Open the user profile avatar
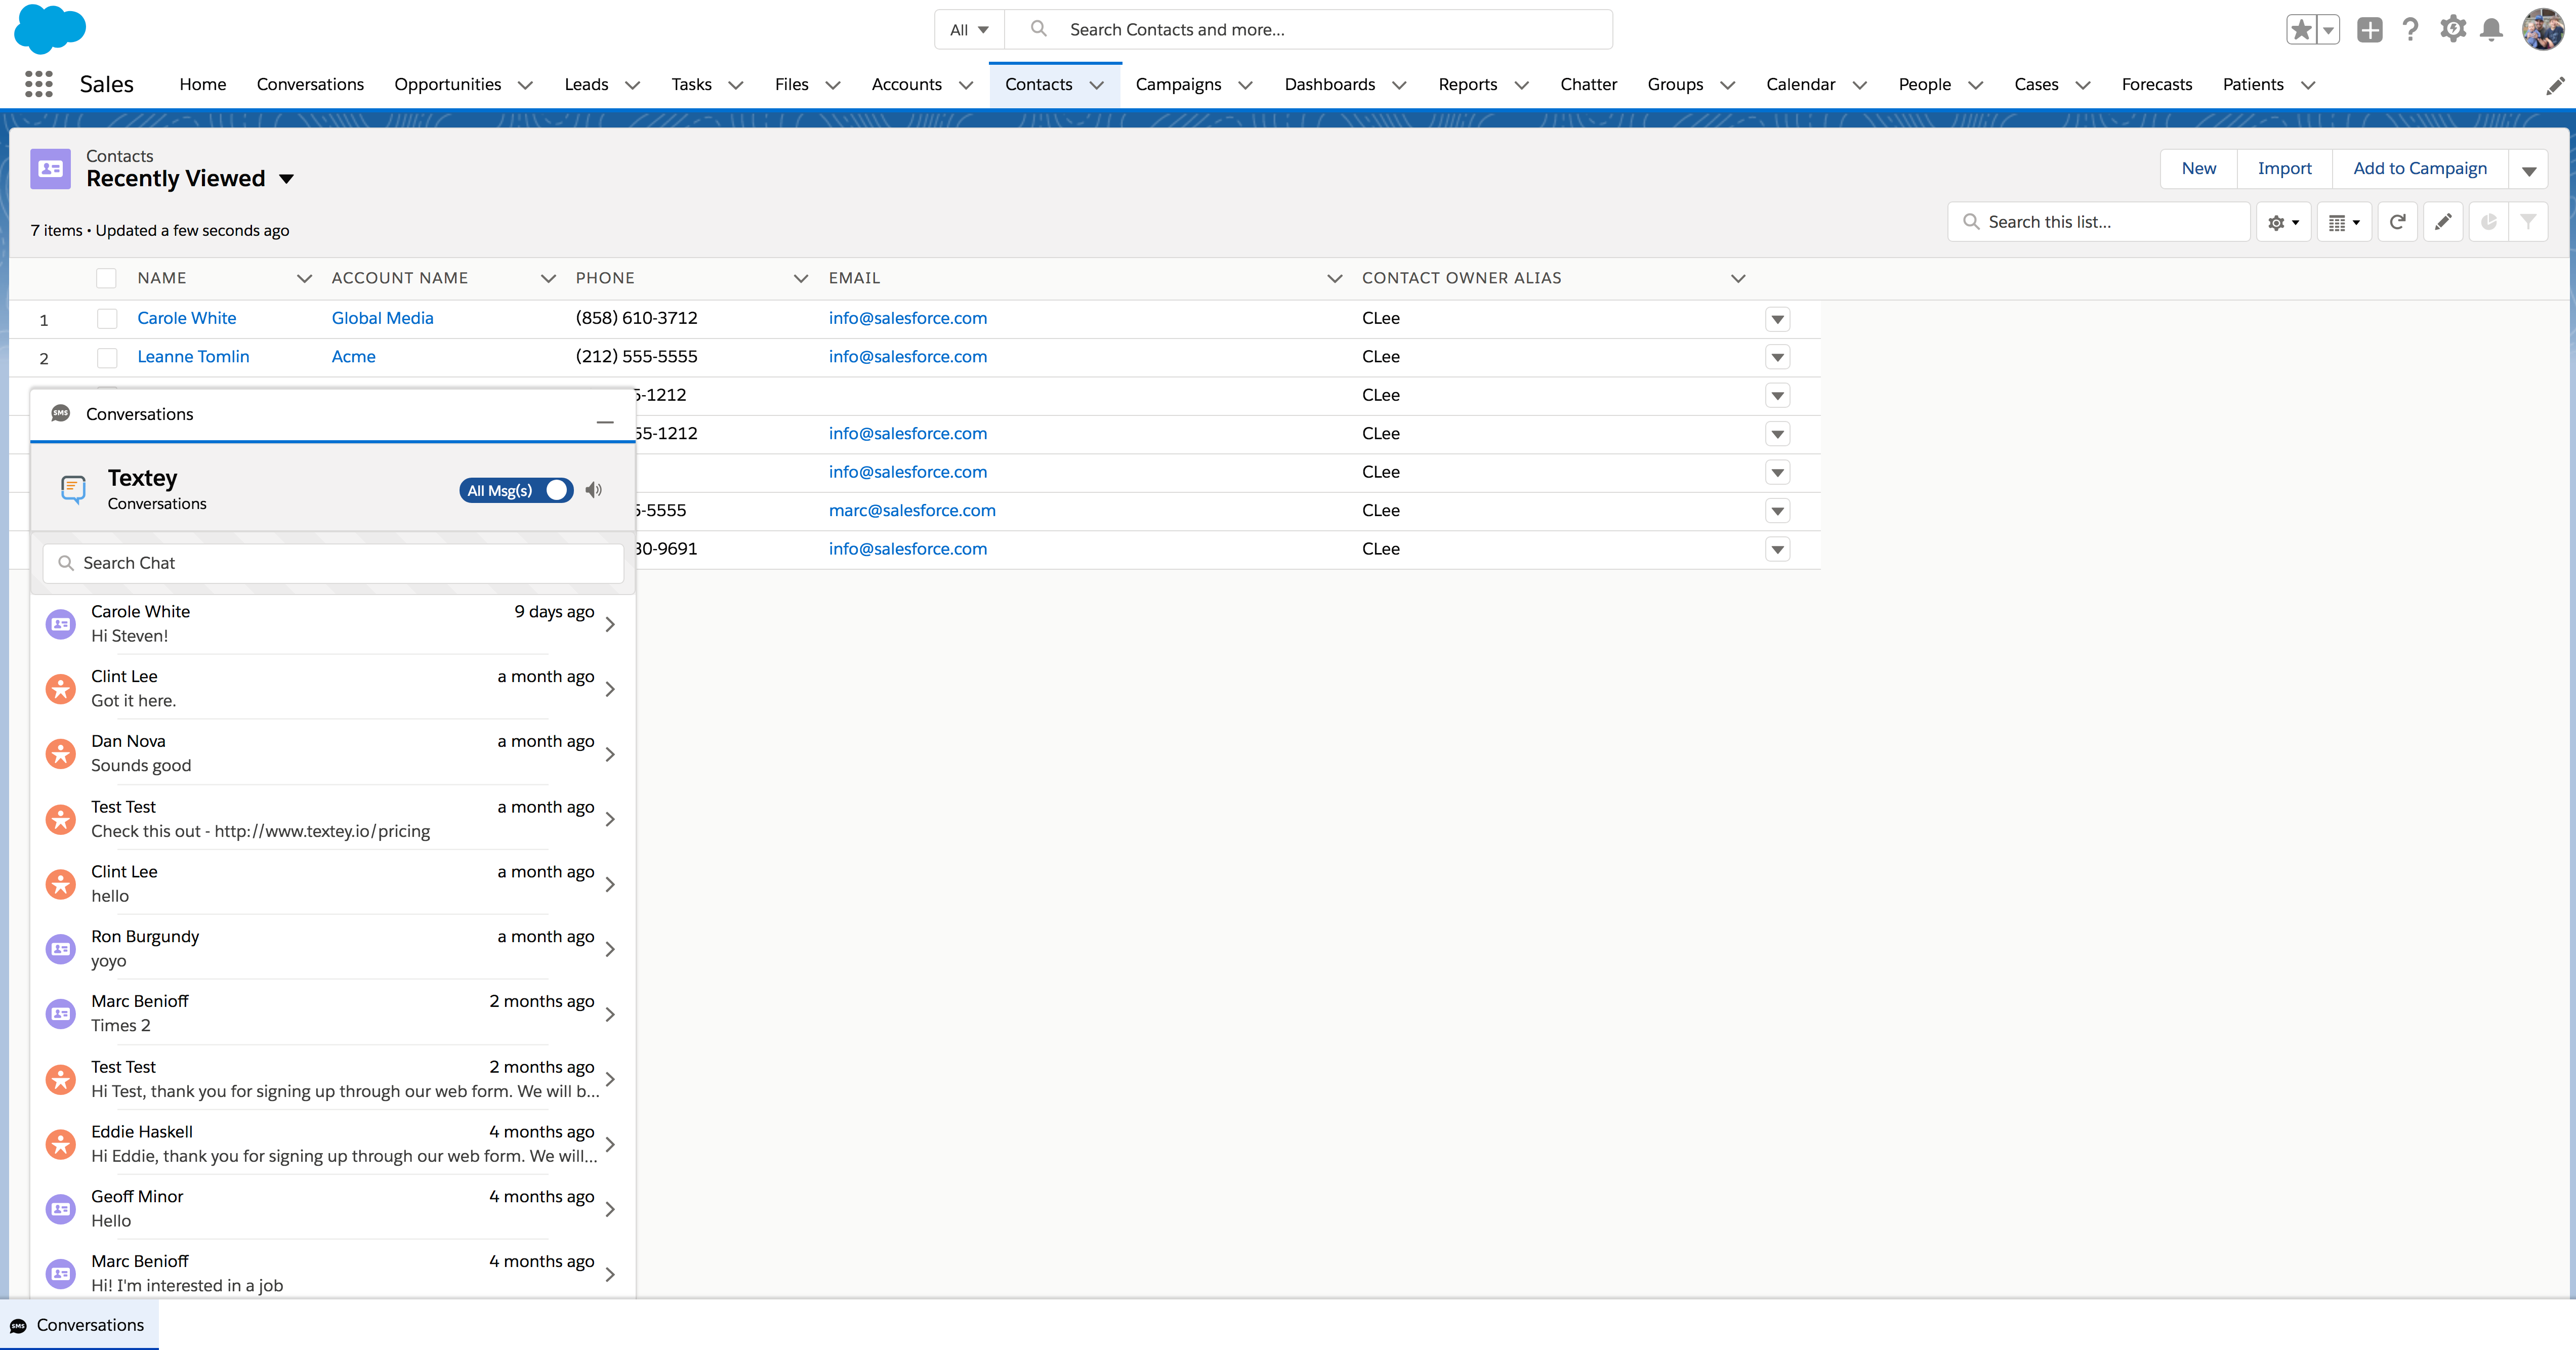Viewport: 2576px width, 1350px height. coord(2542,30)
